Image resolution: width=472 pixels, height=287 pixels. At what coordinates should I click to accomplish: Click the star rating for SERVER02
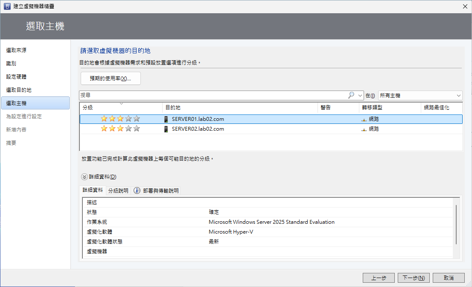[120, 129]
